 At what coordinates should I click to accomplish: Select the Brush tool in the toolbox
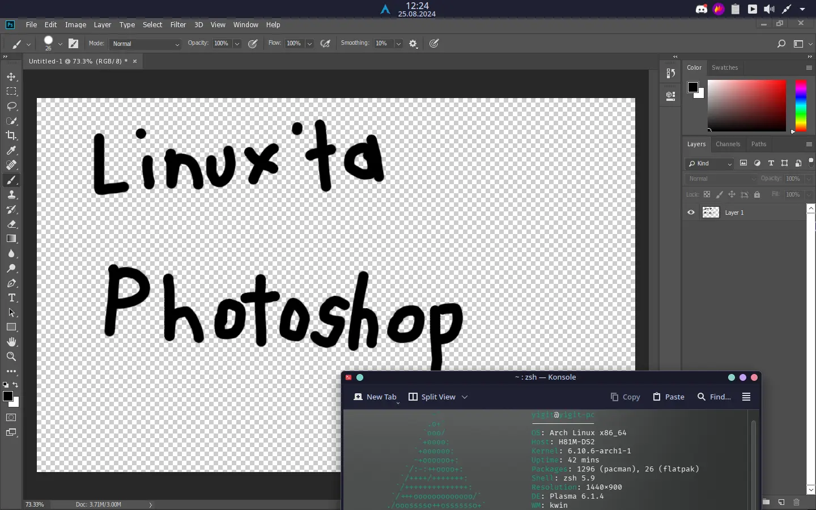[x=11, y=180]
